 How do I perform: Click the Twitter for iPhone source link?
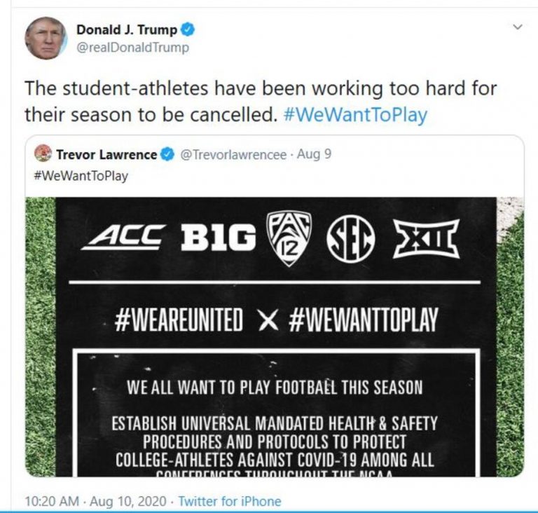click(x=229, y=501)
